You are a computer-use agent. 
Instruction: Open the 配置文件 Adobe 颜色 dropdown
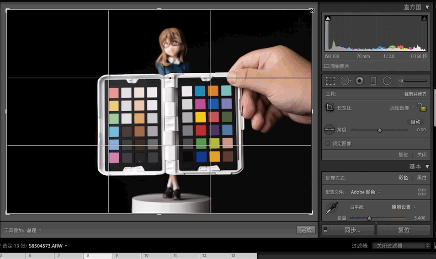(365, 192)
